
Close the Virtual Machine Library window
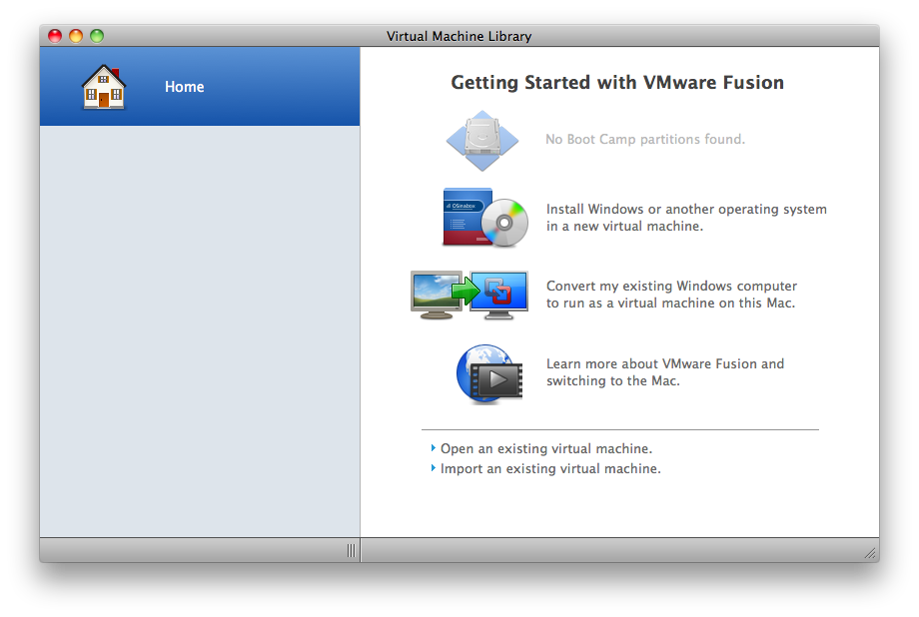coord(55,36)
